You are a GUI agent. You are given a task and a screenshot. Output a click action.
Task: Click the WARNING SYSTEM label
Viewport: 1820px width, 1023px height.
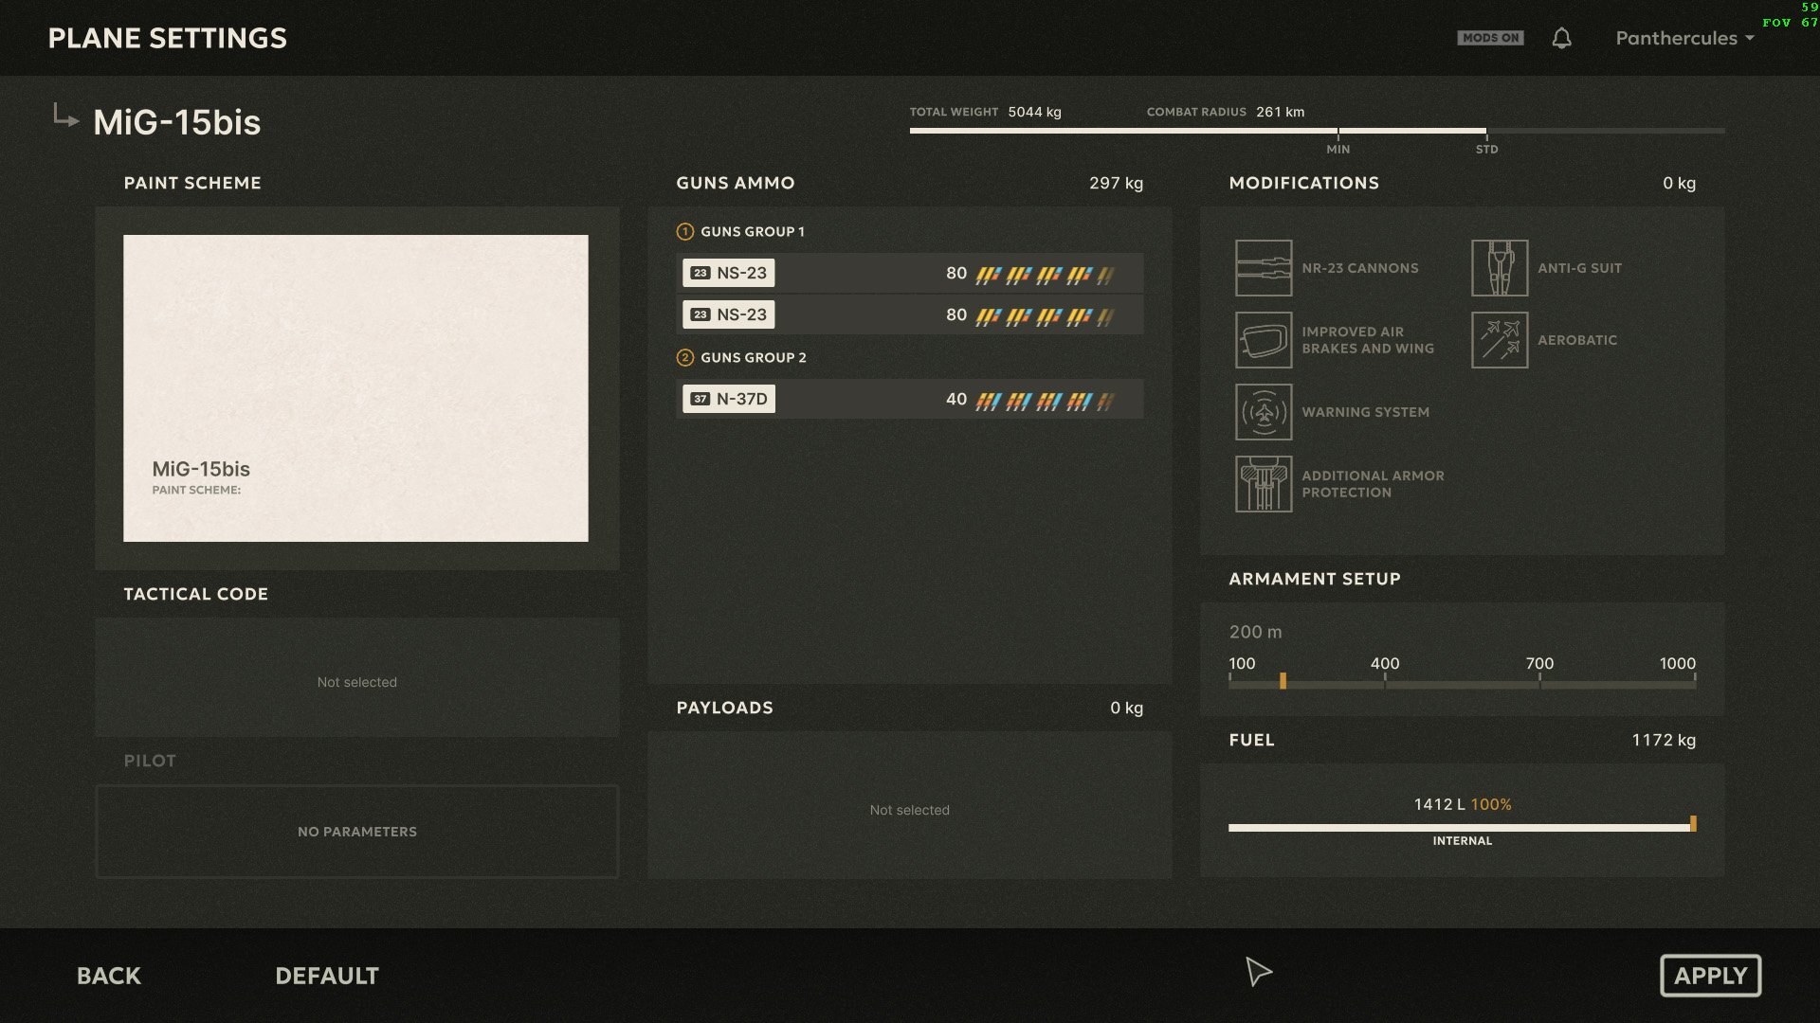tap(1365, 412)
